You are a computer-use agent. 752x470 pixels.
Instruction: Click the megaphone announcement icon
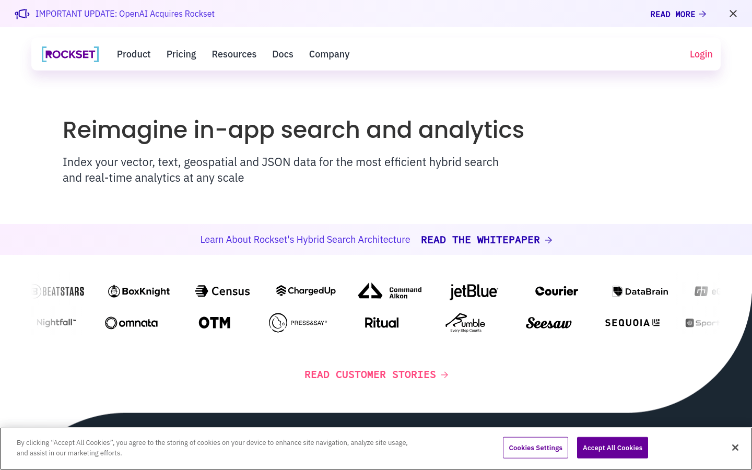(x=22, y=14)
